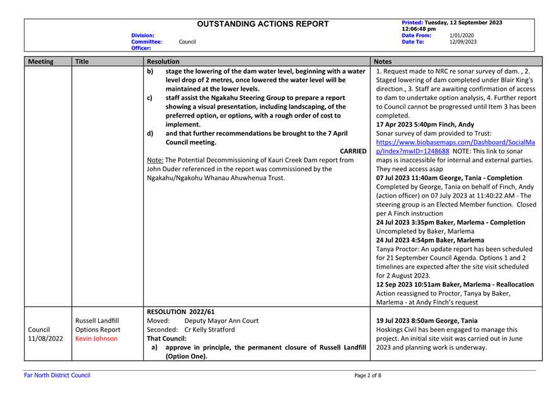The width and height of the screenshot is (558, 394).
Task: Open the biobasemaps.com sonar survey link
Action: pyautogui.click(x=455, y=142)
